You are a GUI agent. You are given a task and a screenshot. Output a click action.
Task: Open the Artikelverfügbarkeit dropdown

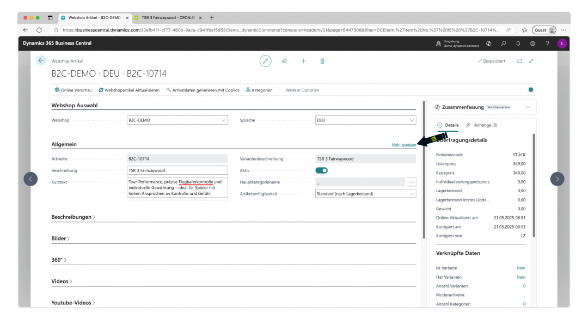366,194
